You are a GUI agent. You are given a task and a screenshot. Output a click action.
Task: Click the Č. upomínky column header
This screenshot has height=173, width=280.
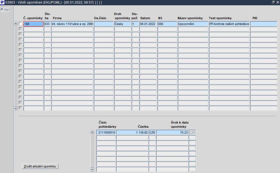point(33,18)
